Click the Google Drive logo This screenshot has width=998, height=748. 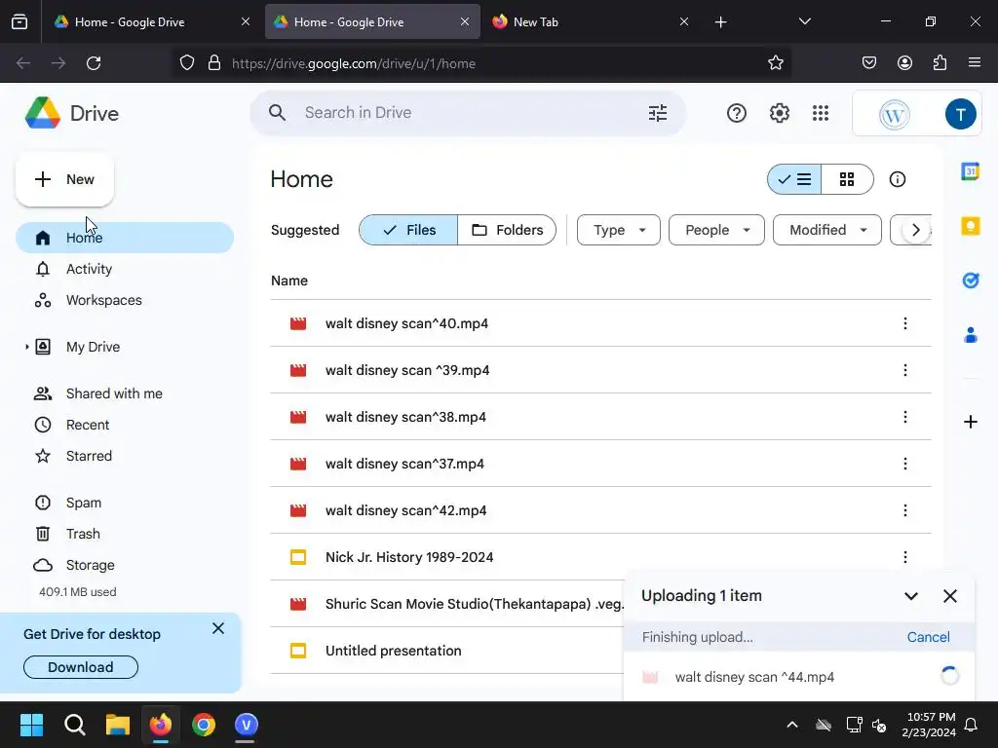tap(43, 113)
